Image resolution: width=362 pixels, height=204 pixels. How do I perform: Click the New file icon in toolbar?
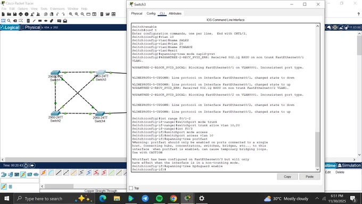[3, 14]
